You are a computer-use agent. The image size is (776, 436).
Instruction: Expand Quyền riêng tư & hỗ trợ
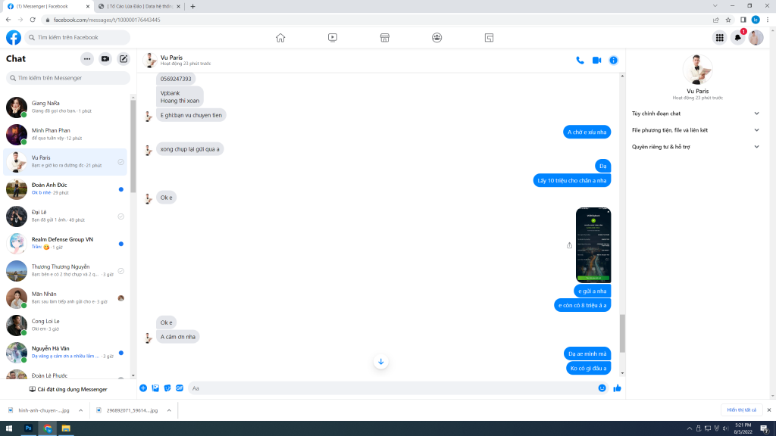695,147
